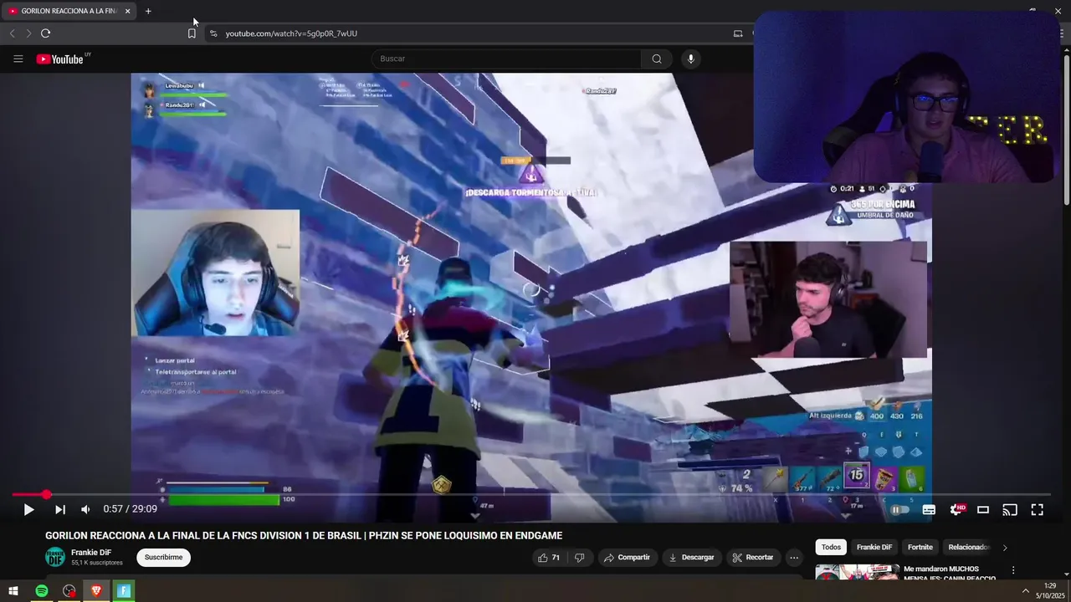The width and height of the screenshot is (1071, 602).
Task: Focus the Buscar search field
Action: (x=506, y=59)
